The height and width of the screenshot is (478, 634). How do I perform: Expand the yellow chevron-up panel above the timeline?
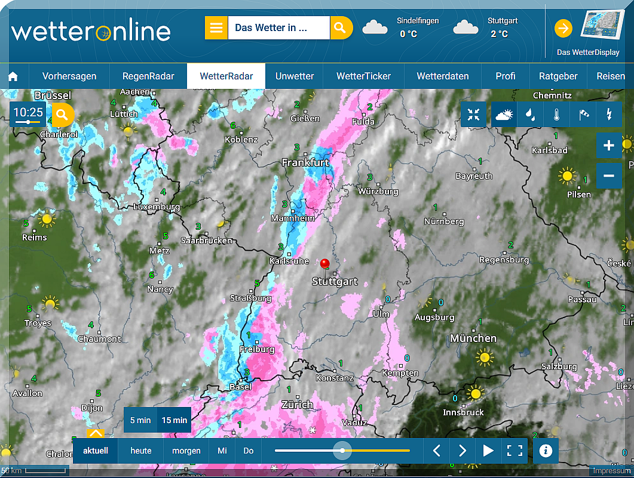coord(96,433)
